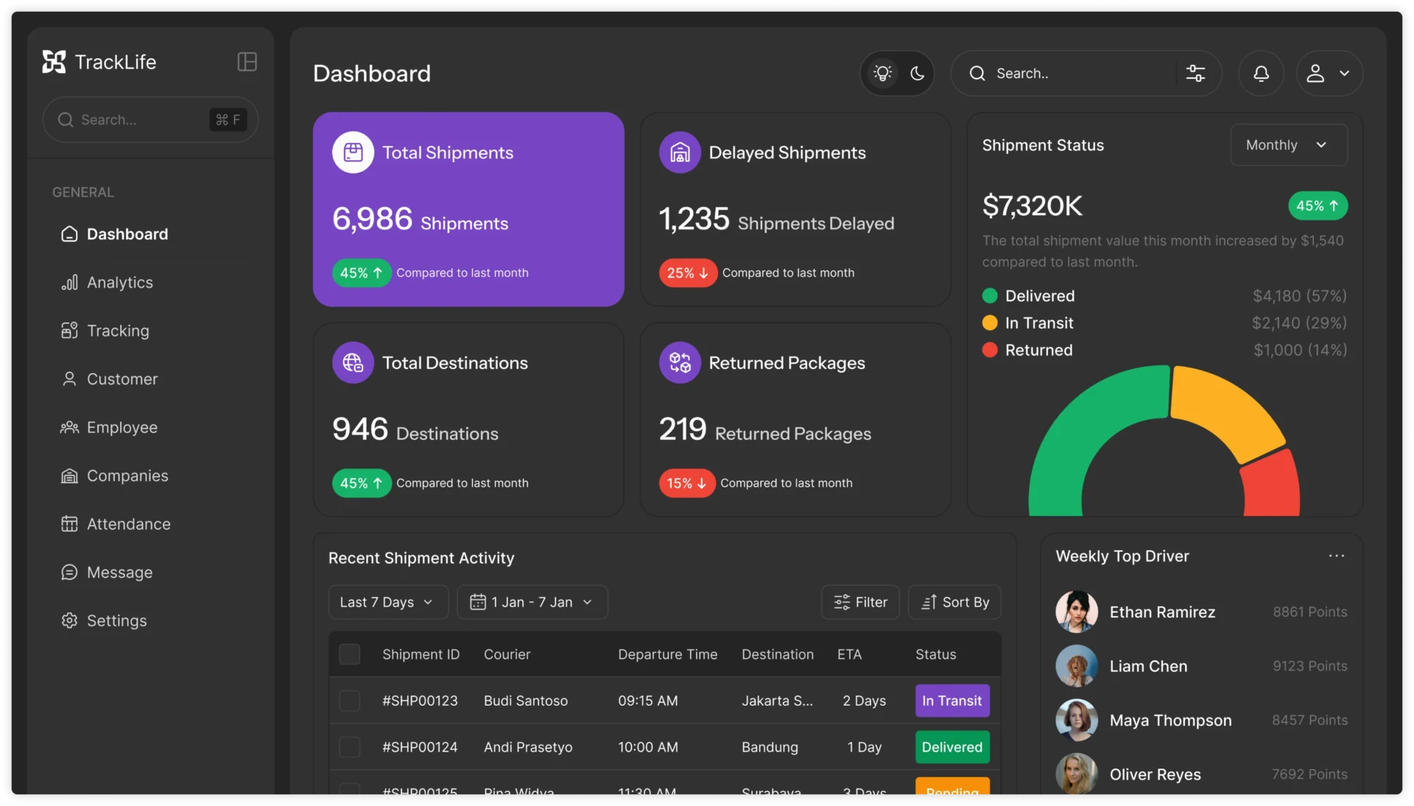Image resolution: width=1414 pixels, height=806 pixels.
Task: Open Tracking menu item
Action: click(118, 331)
